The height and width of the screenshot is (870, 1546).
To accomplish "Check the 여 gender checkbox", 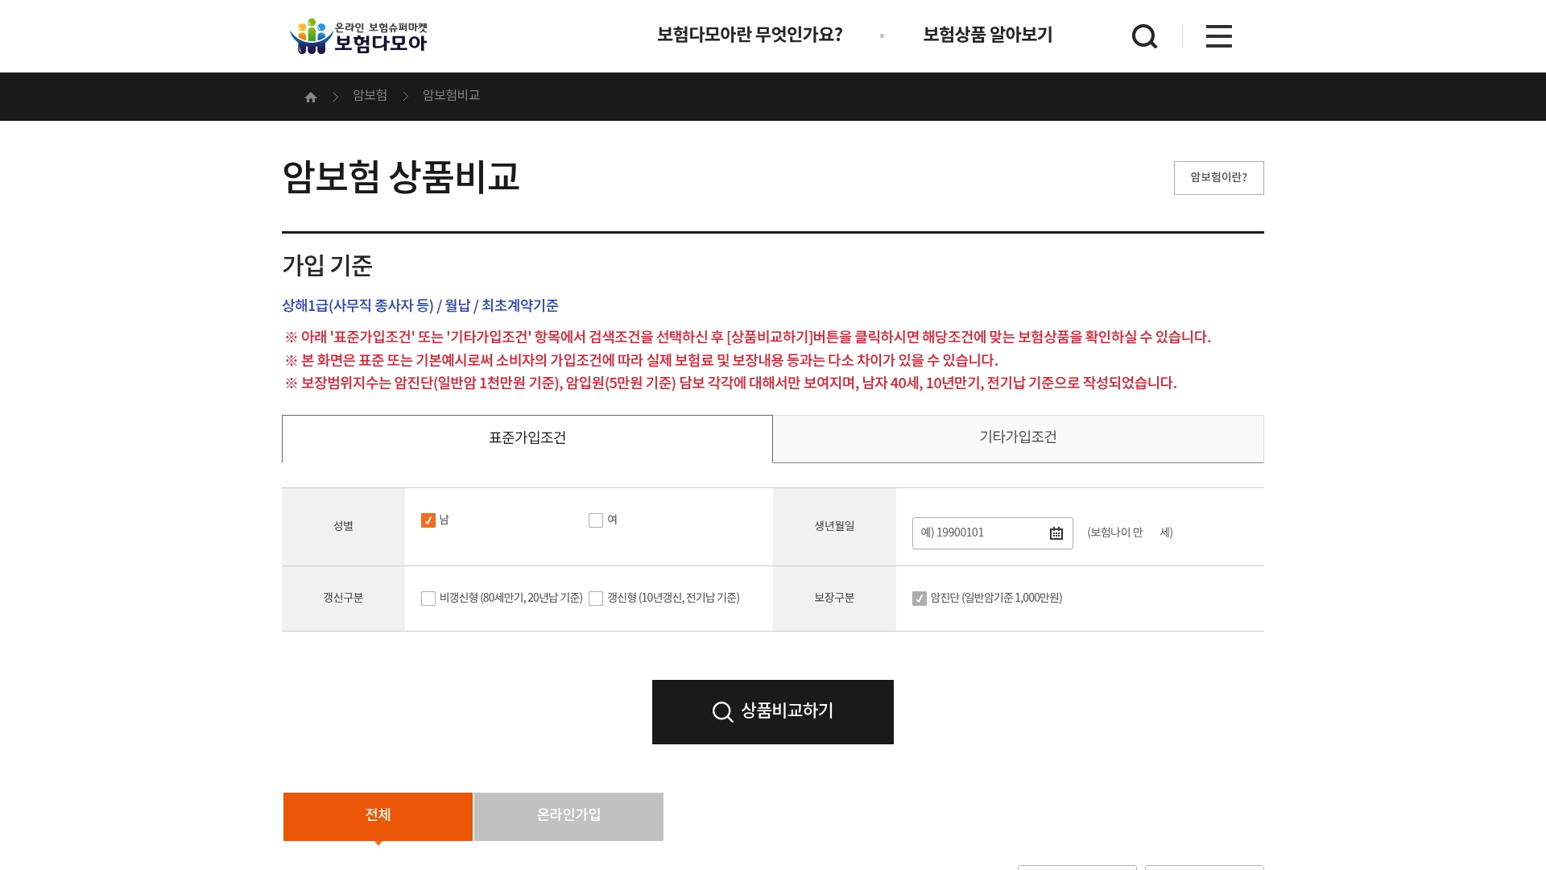I will point(596,520).
